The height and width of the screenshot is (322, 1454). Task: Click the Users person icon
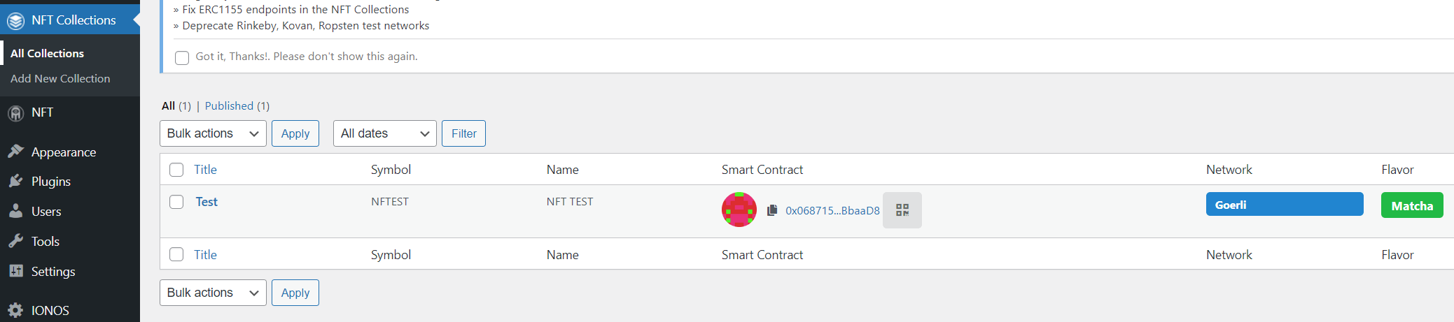pos(15,211)
